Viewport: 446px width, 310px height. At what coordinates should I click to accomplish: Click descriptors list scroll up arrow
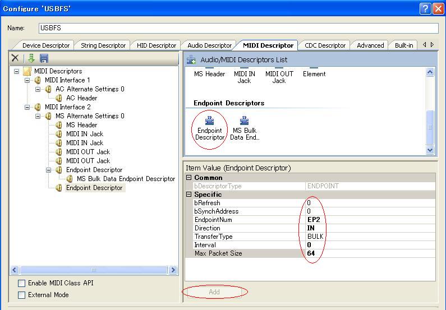coord(430,72)
